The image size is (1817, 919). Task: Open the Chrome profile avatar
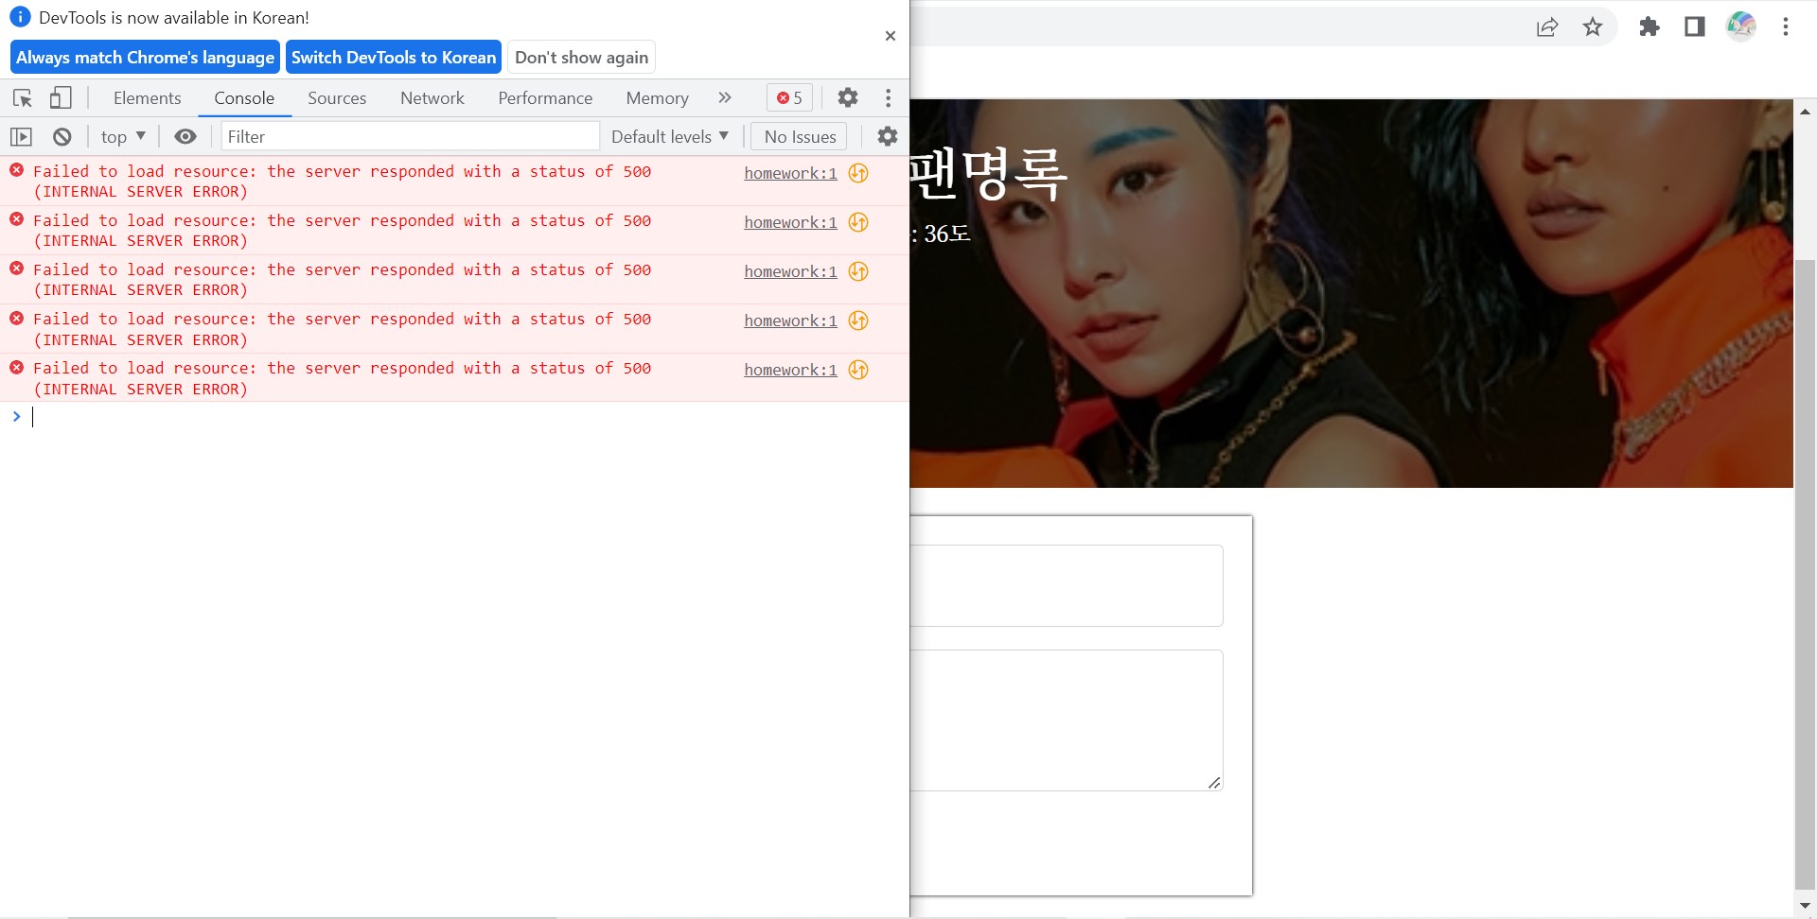[x=1740, y=26]
